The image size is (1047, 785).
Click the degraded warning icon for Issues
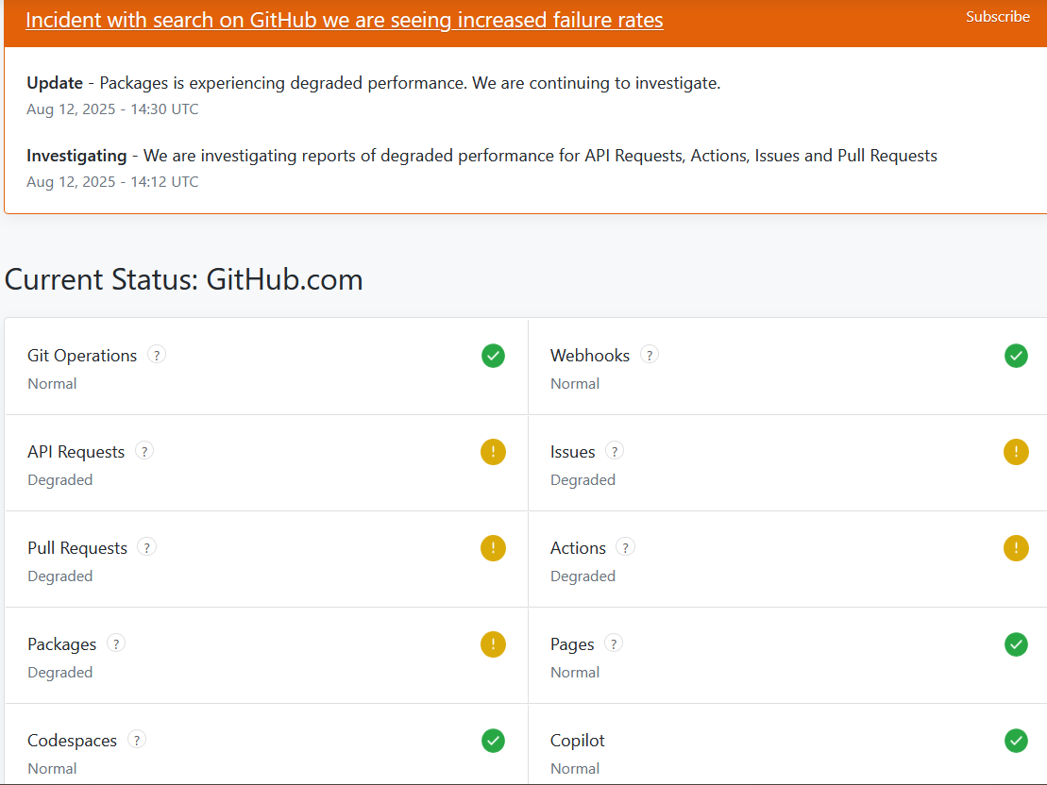pos(1016,452)
